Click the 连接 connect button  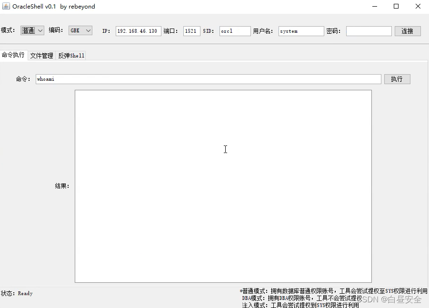tap(408, 31)
